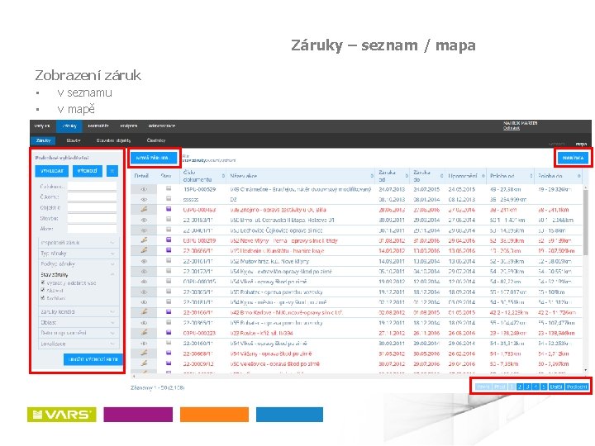Sort by Číslo dokumentu column arrow
595x446 pixels.
[x=223, y=176]
